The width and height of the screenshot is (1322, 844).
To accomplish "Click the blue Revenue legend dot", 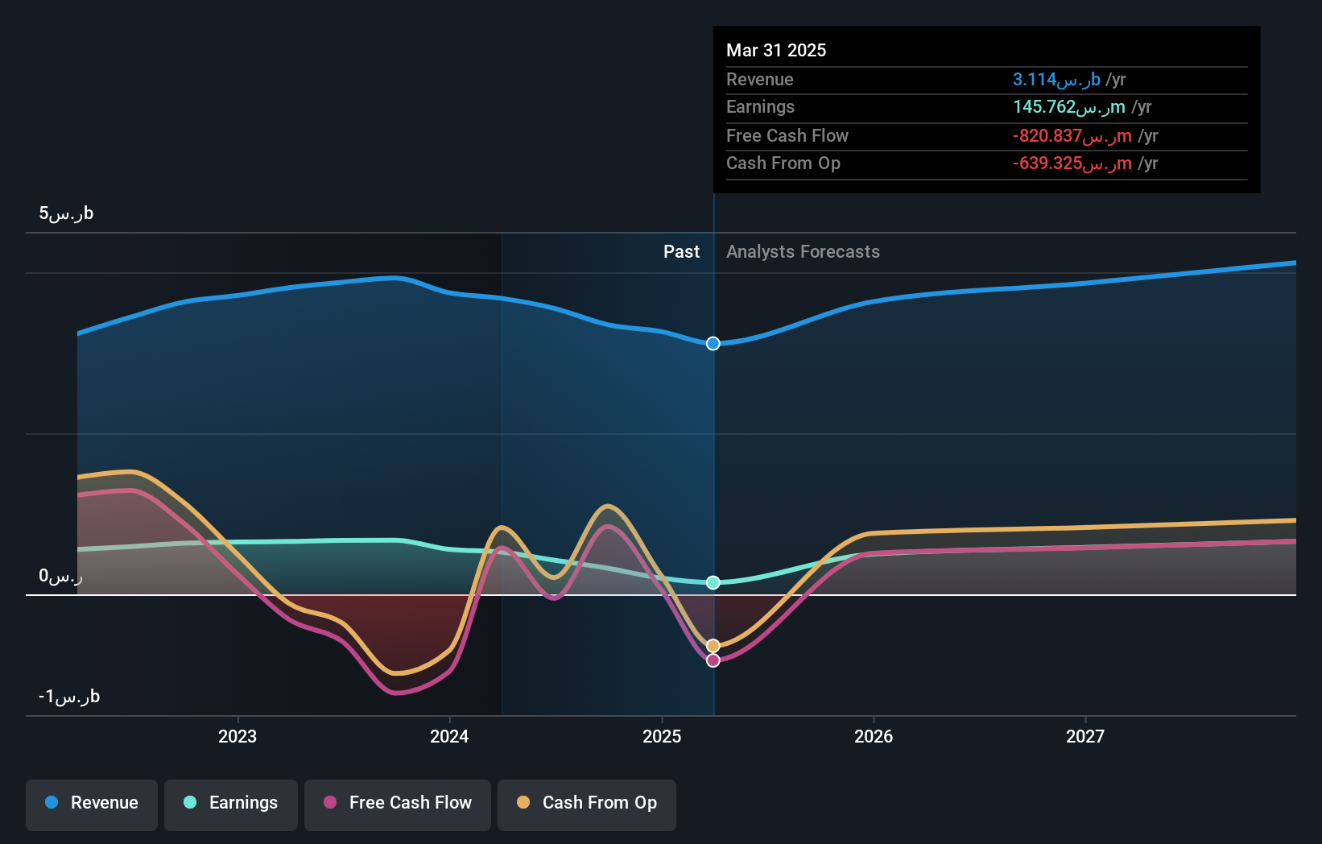I will tap(52, 802).
